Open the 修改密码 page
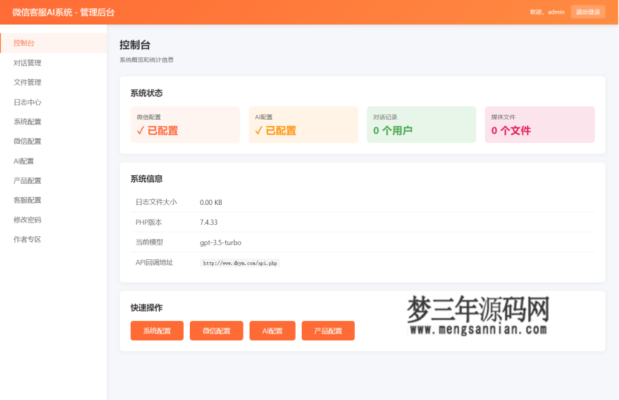619x400 pixels. point(28,219)
